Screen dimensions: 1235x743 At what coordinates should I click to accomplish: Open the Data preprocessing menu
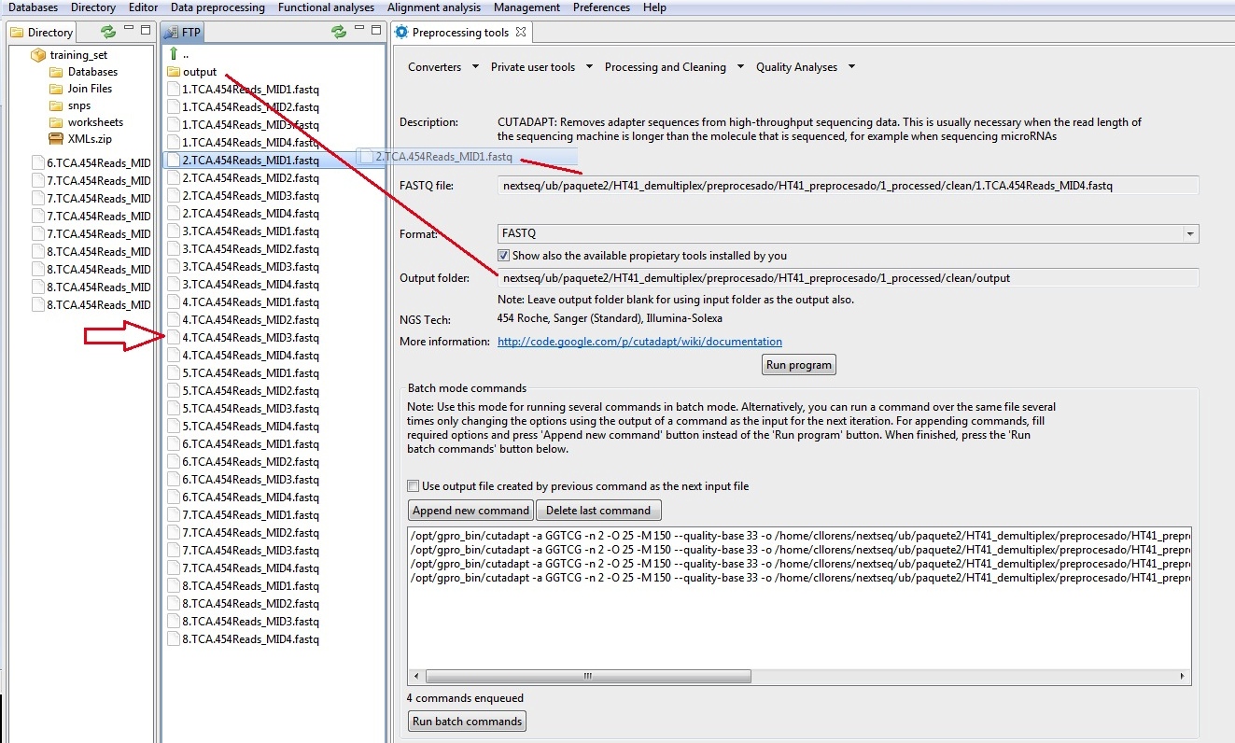219,7
